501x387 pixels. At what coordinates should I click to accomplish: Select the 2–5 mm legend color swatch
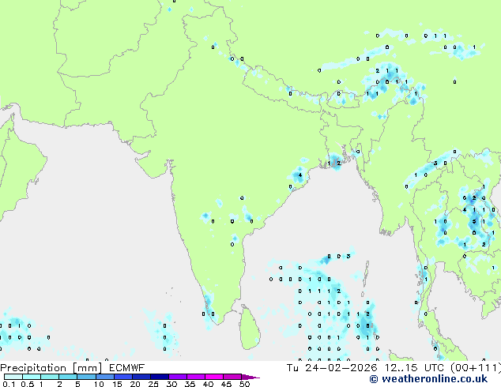pos(68,377)
